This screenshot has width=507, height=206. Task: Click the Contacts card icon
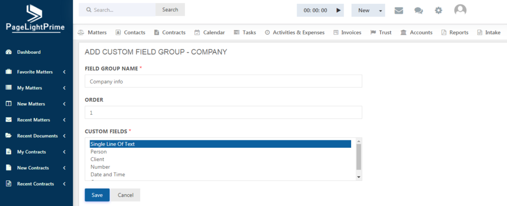(x=118, y=33)
